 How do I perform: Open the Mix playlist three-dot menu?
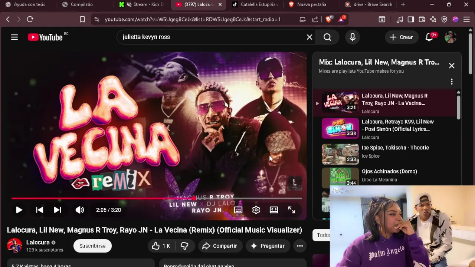452,82
